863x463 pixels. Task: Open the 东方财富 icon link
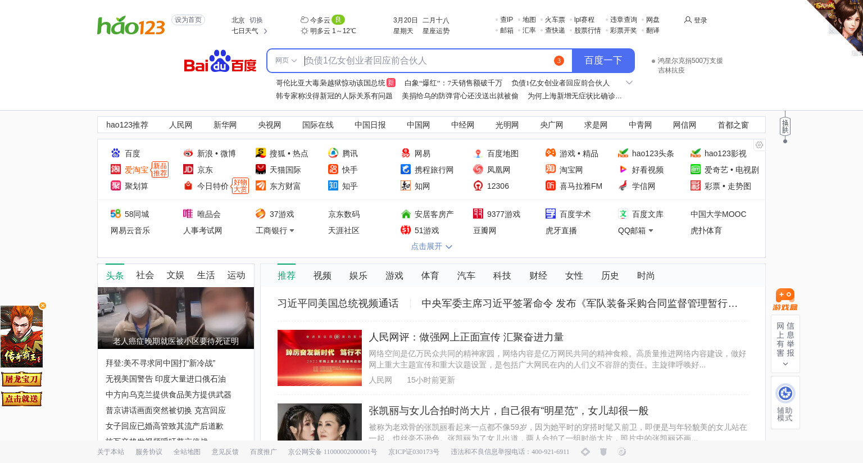pos(261,185)
